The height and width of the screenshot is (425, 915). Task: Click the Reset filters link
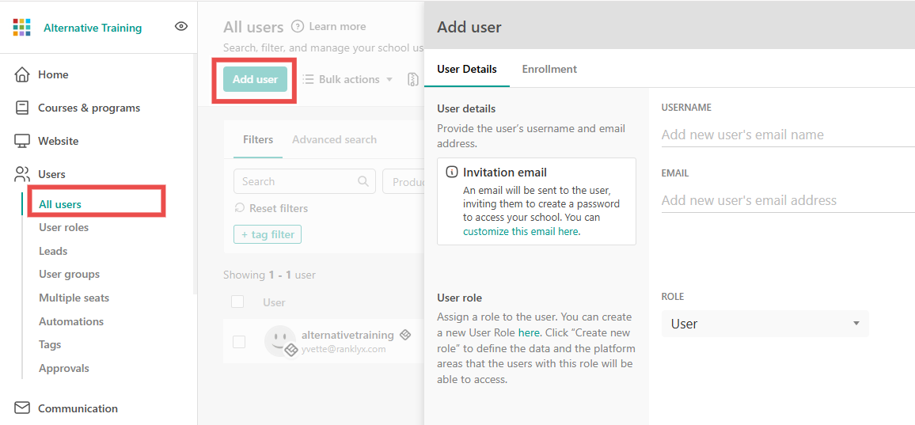(279, 208)
